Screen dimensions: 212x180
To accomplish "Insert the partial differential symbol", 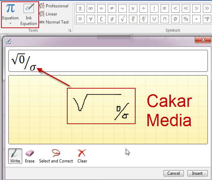I will click(112, 19).
